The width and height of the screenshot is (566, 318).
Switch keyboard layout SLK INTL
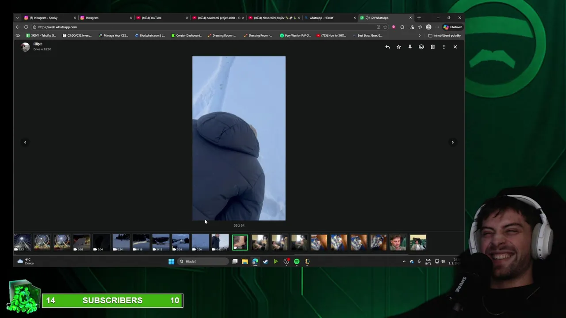pos(428,261)
